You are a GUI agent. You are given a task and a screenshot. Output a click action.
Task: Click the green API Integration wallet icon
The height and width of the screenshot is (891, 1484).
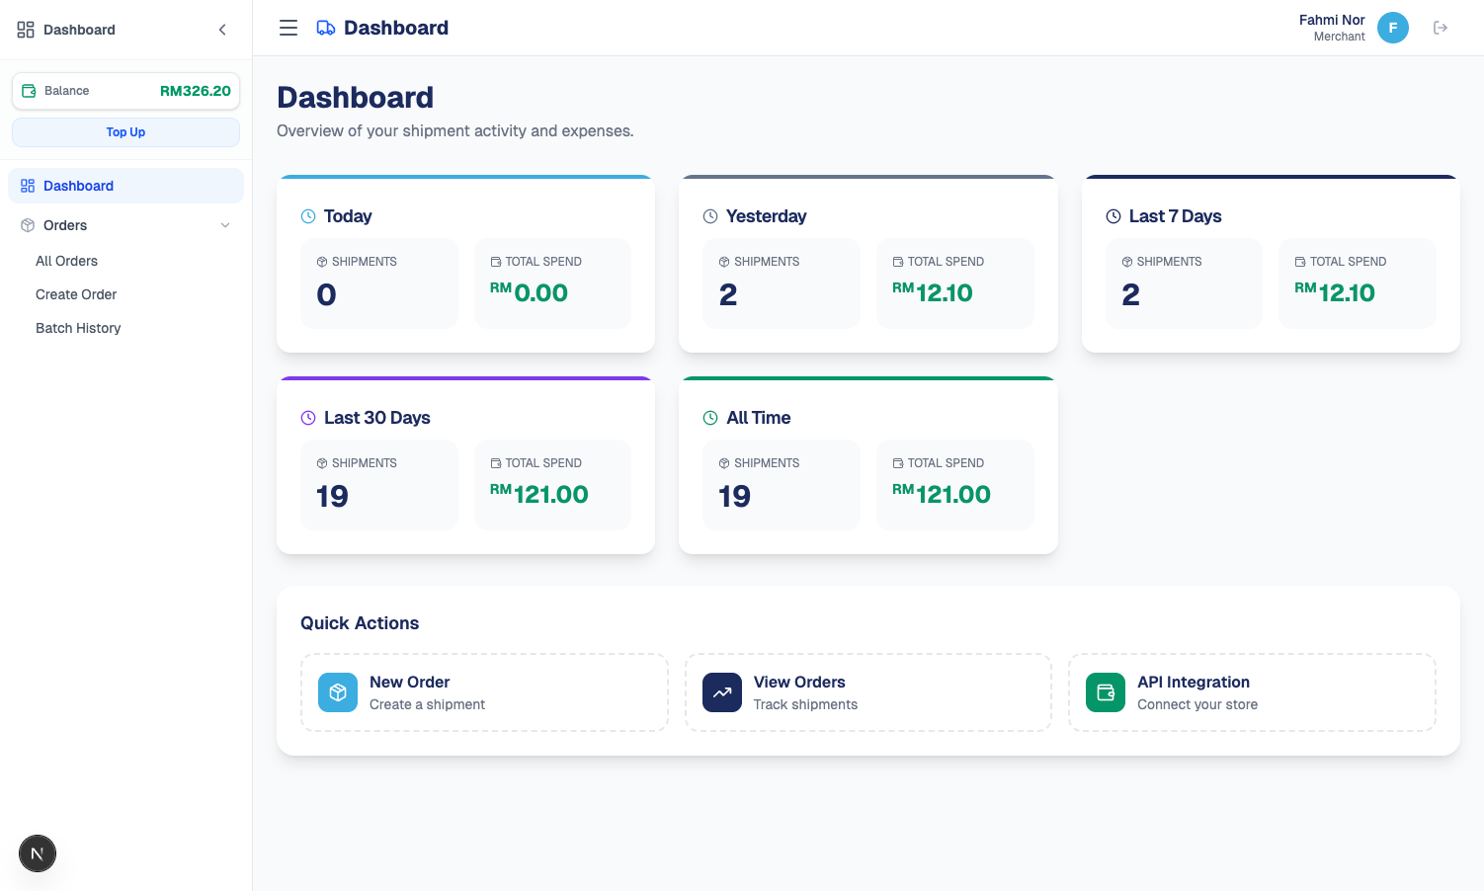pyautogui.click(x=1106, y=692)
